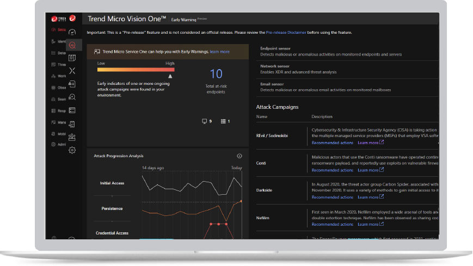Click the '14 days ago' chart axis label
The image size is (473, 266).
[x=153, y=168]
